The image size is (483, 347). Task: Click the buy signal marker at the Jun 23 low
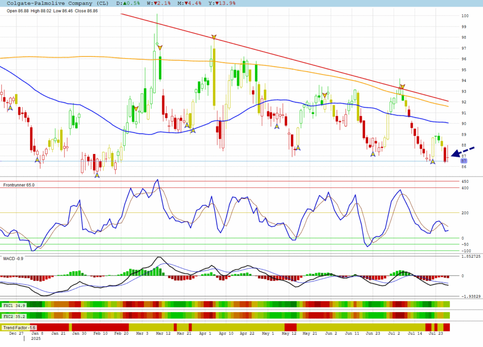[x=373, y=154]
